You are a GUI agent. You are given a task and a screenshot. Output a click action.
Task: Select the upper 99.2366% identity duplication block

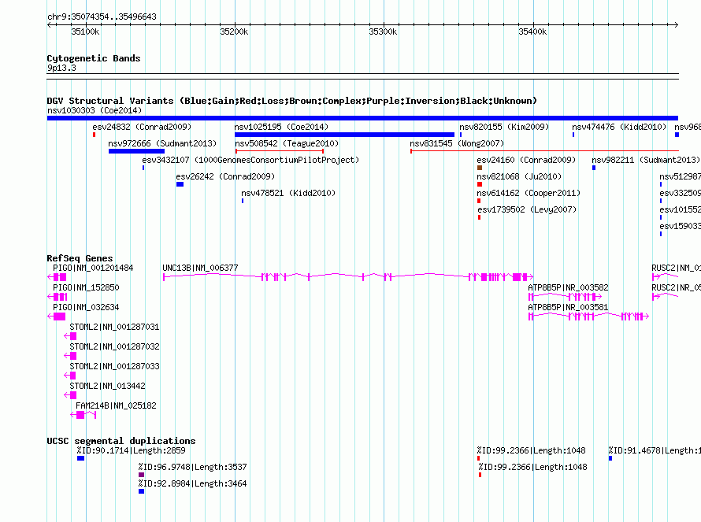[478, 458]
